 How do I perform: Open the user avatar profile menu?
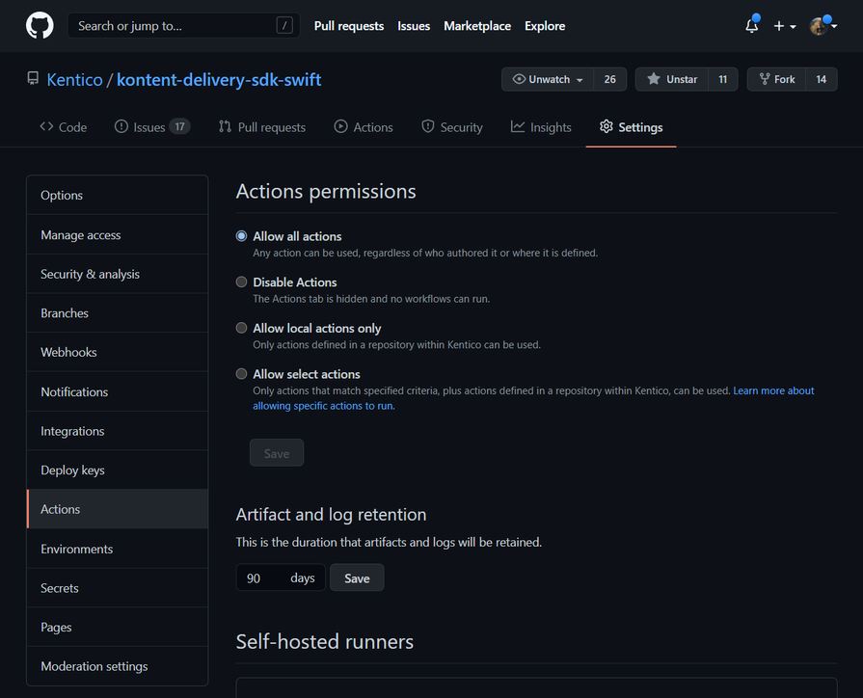click(x=821, y=26)
